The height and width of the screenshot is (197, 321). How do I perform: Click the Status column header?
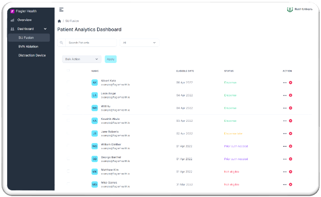click(229, 71)
